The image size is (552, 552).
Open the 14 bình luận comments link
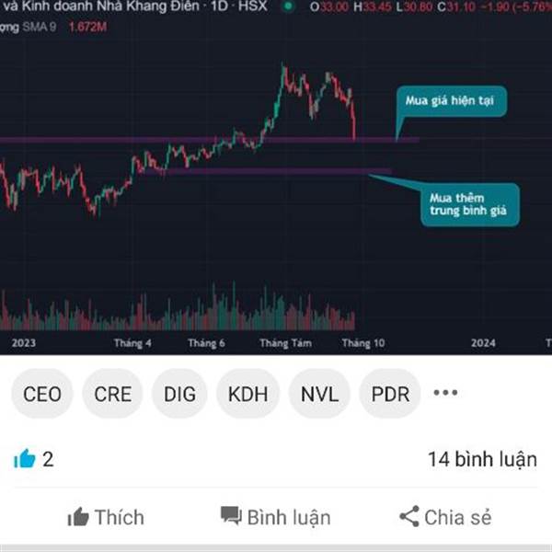coord(482,459)
